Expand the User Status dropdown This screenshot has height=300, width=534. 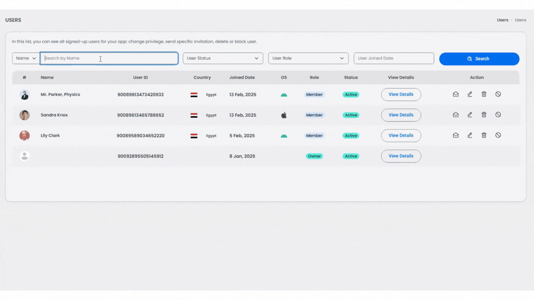[x=222, y=58]
